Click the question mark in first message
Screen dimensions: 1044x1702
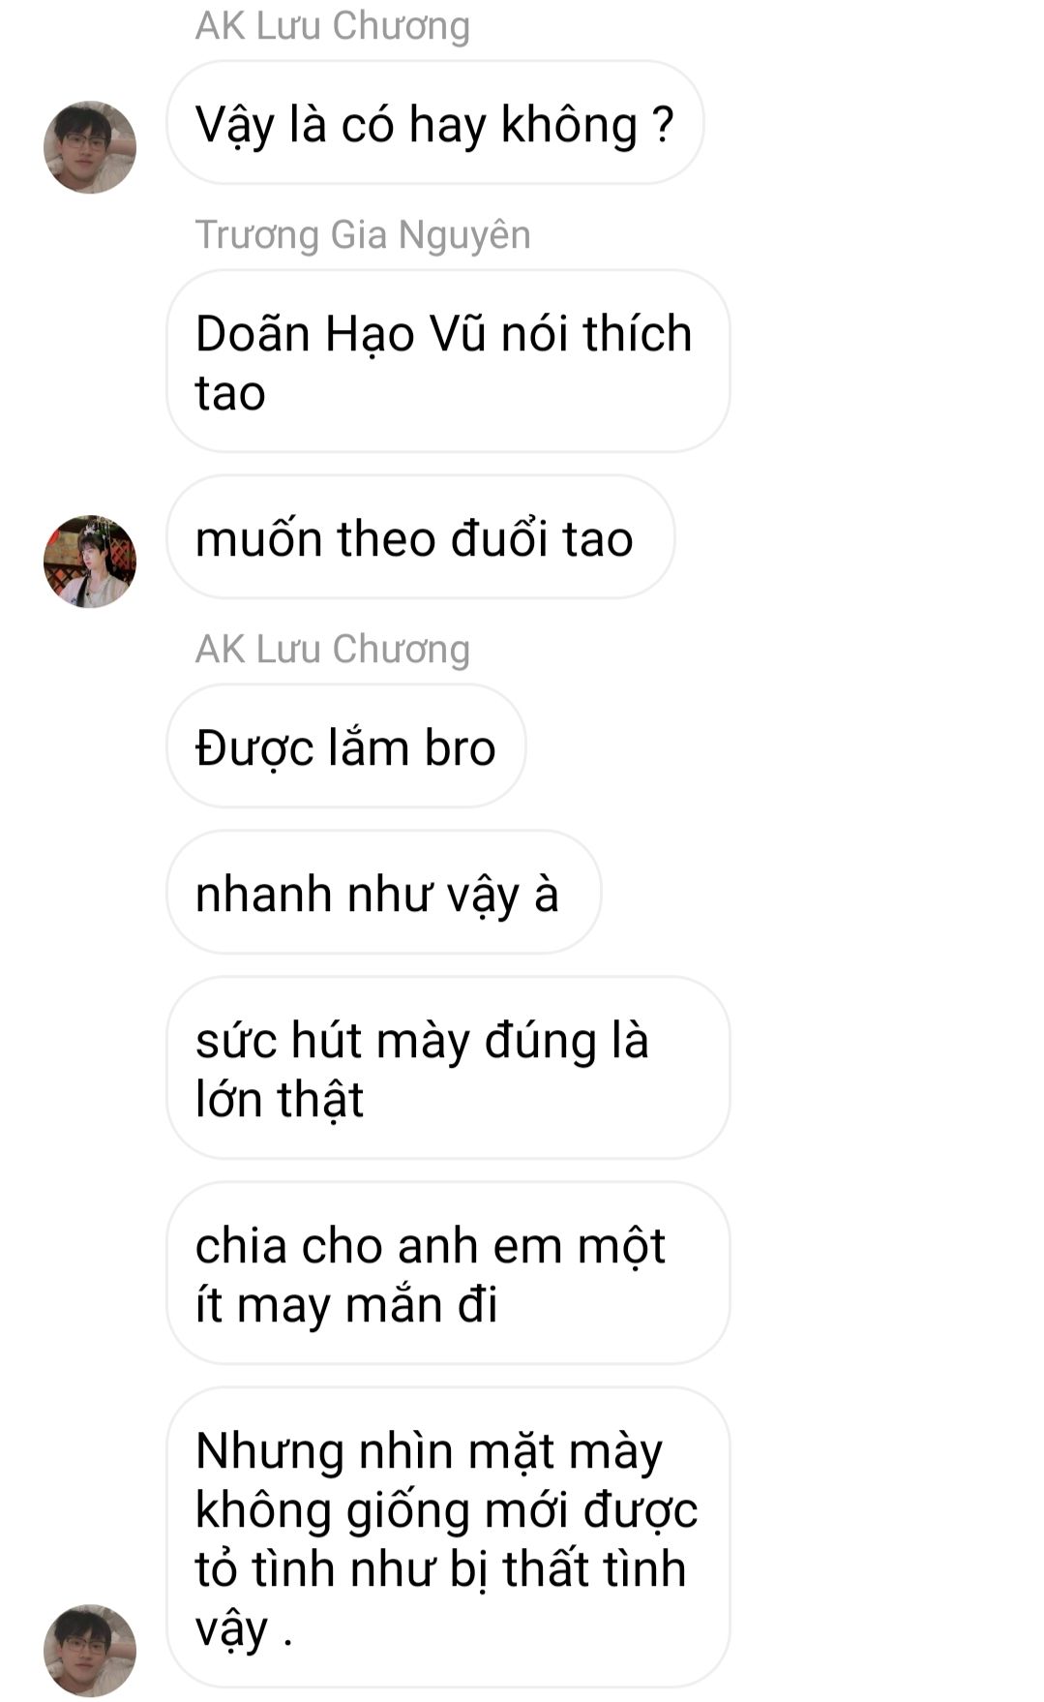tap(663, 124)
